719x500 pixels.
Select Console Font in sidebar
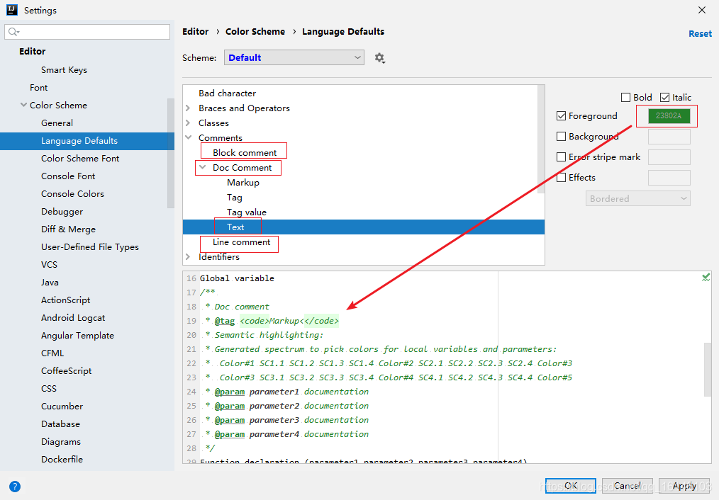click(68, 176)
